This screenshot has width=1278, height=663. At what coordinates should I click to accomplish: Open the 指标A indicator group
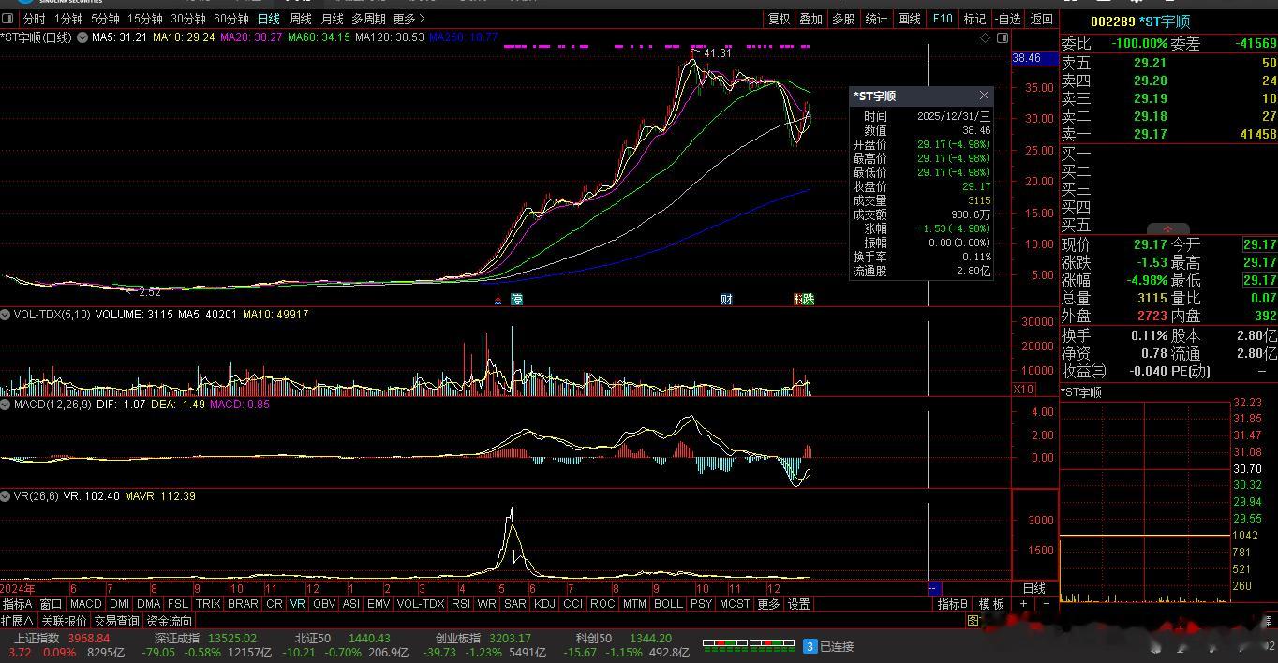[18, 604]
